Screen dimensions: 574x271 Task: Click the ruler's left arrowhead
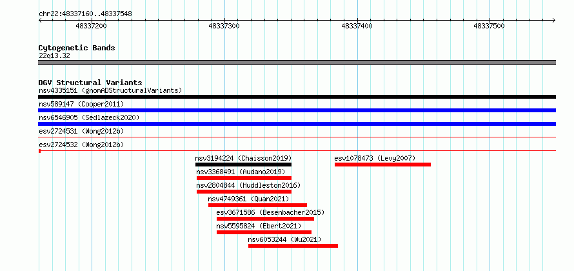coord(40,20)
